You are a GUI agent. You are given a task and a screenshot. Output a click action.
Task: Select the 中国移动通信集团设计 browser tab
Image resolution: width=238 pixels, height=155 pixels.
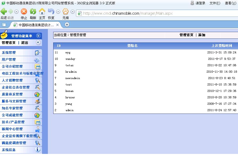(36, 25)
